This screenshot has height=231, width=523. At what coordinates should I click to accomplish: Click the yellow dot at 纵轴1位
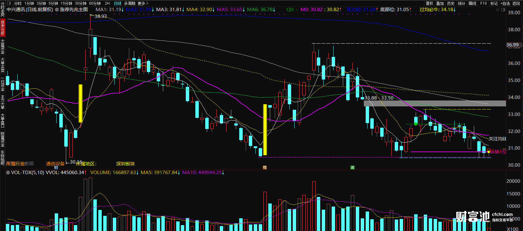[489, 152]
